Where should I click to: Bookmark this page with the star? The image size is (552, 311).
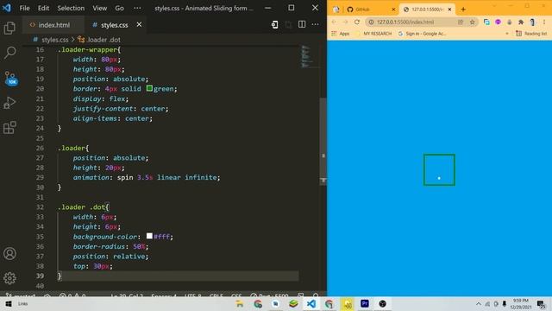tap(472, 22)
